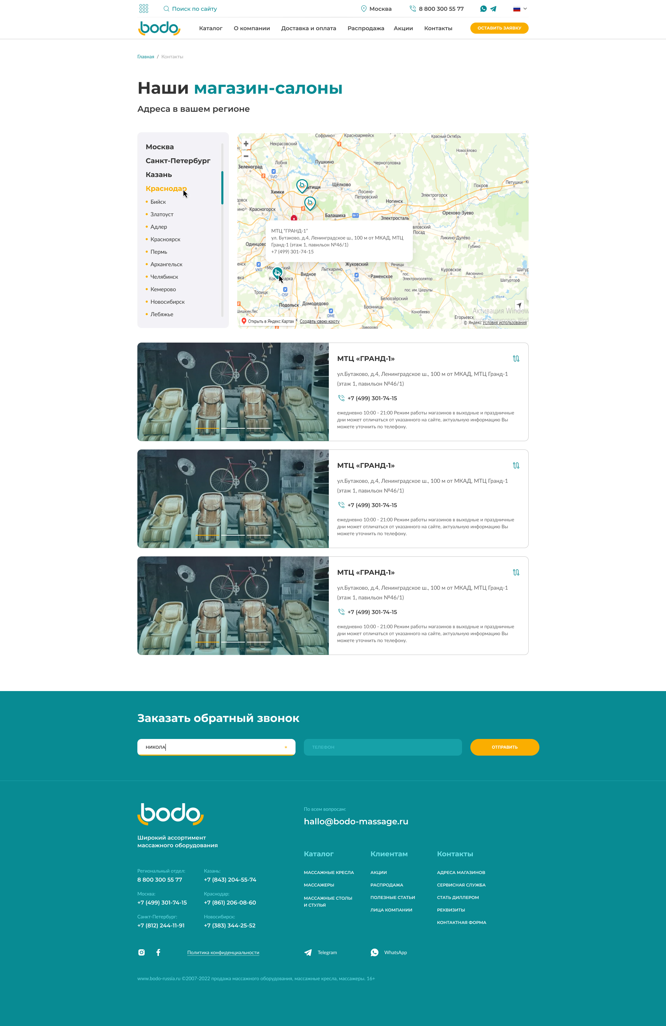Select Новосибирск in the city list
666x1026 pixels.
168,302
